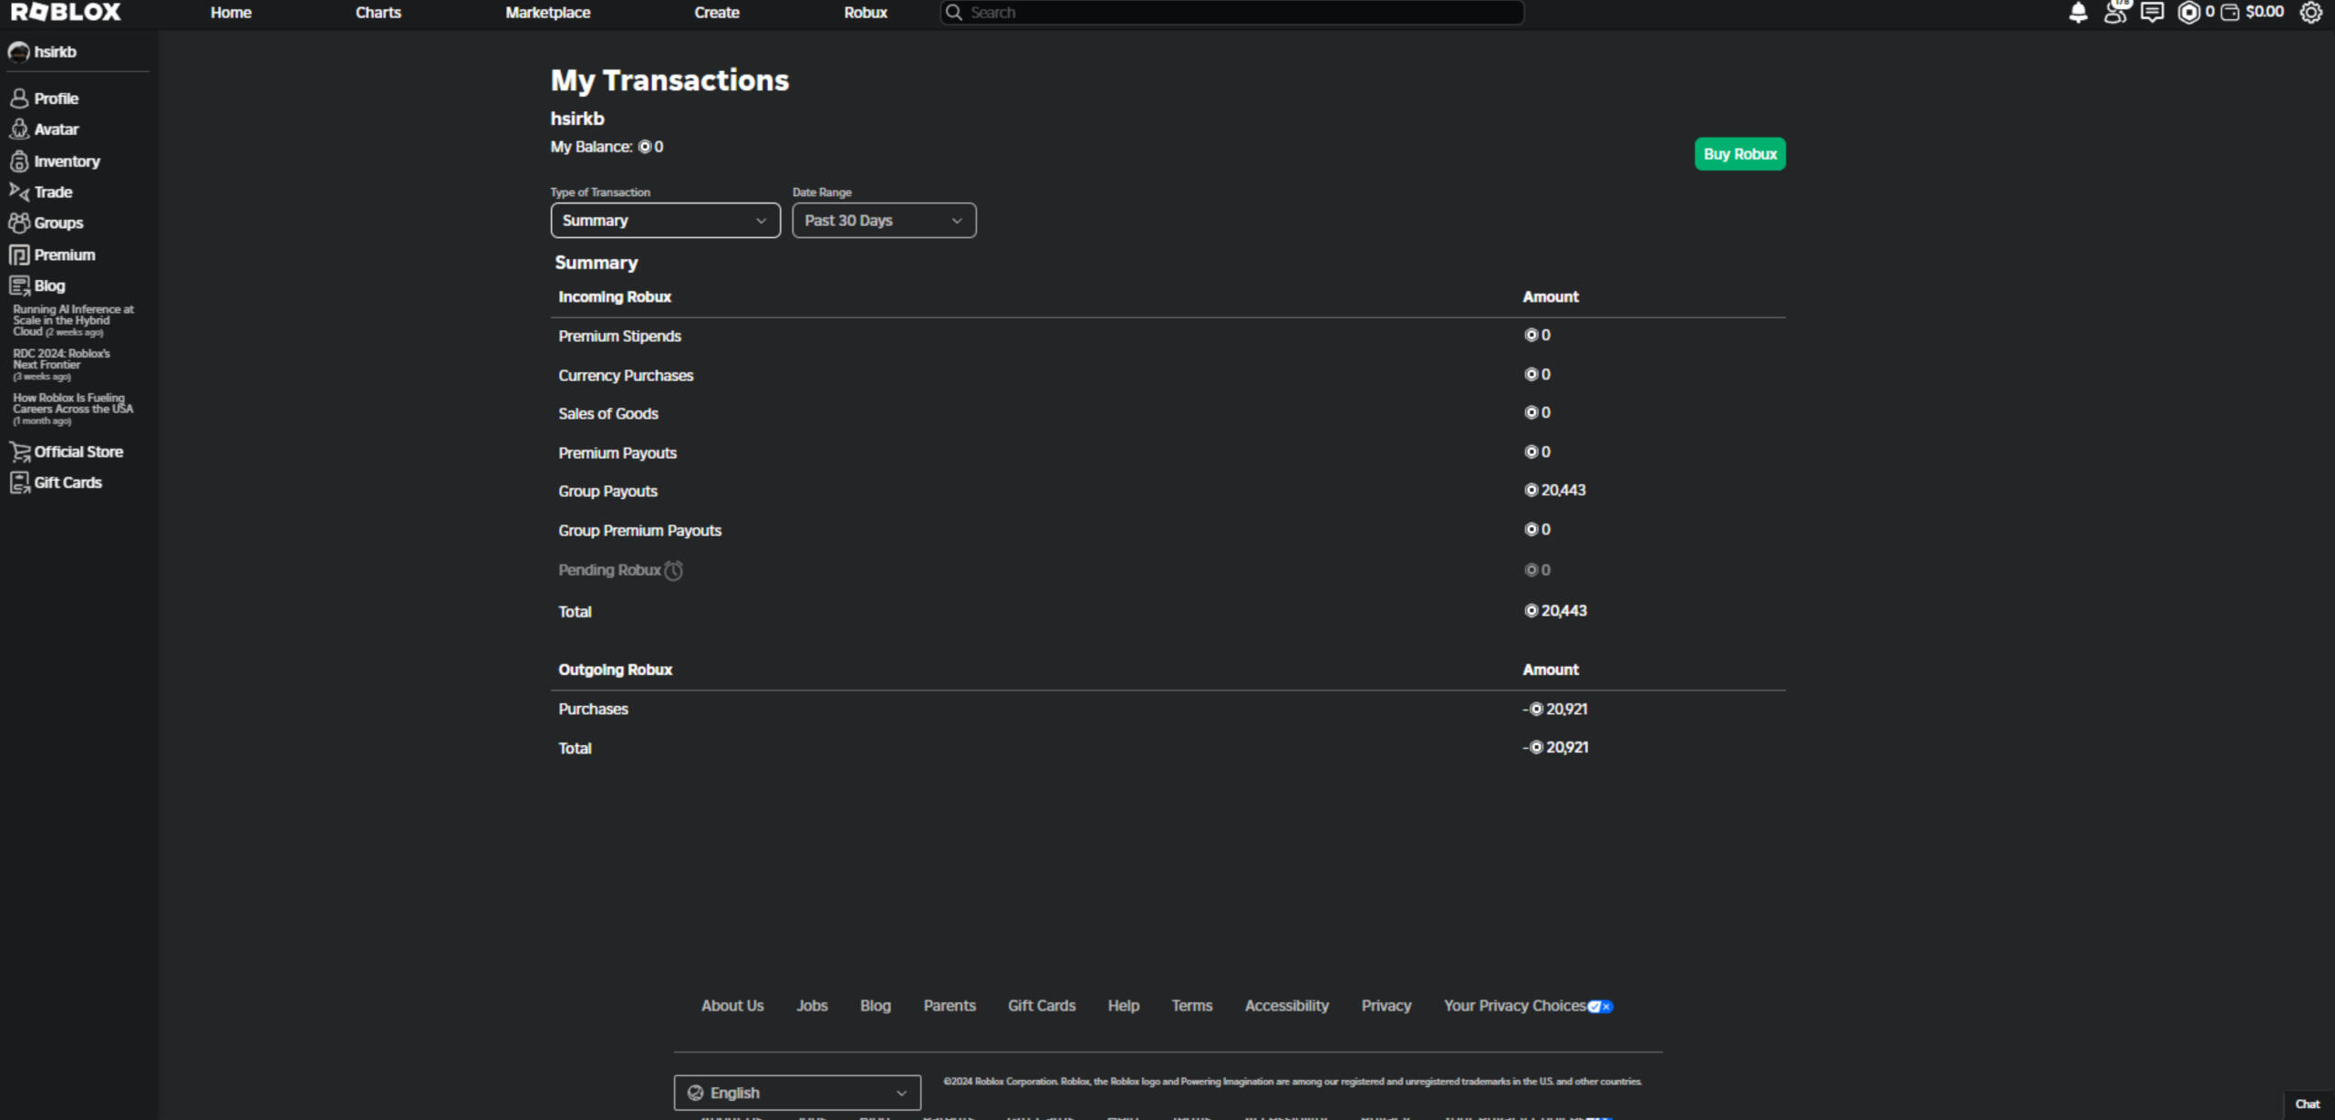Click the Roblox logo

(66, 12)
